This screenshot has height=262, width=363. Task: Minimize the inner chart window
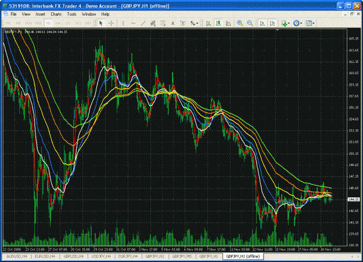point(346,14)
